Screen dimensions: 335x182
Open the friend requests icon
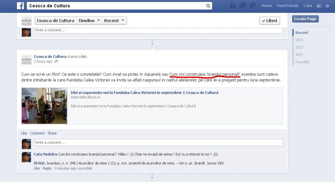[233, 6]
